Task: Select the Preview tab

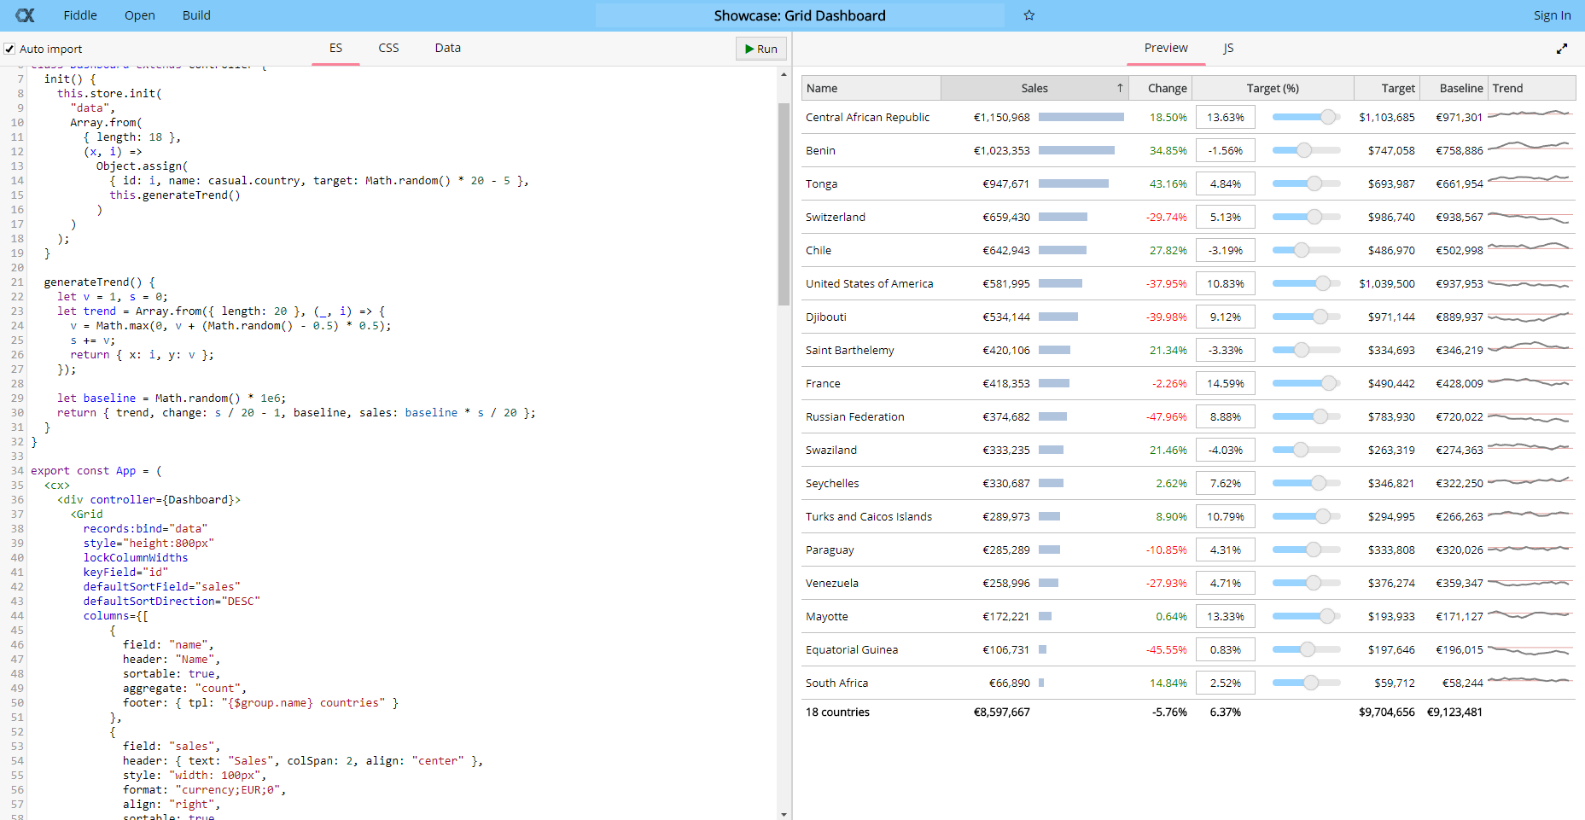Action: [1166, 48]
